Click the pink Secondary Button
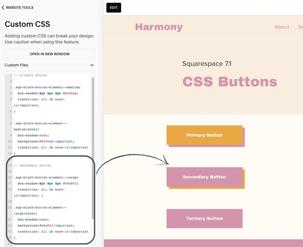 click(x=205, y=177)
